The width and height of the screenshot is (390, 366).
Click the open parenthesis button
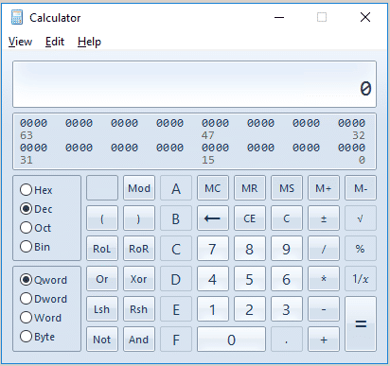(102, 218)
